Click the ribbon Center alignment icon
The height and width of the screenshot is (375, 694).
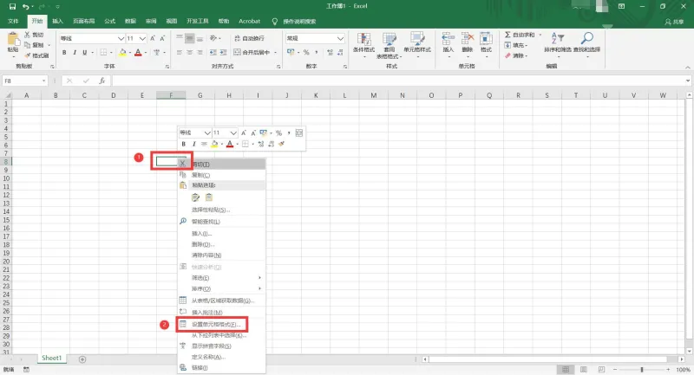[189, 53]
